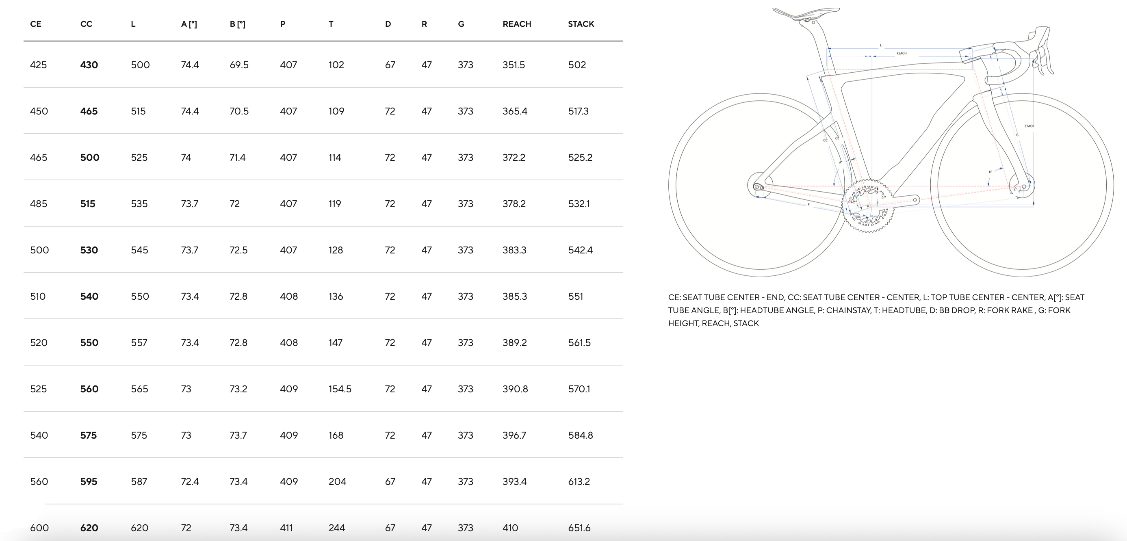Click the 651.6 stack value

(x=579, y=528)
